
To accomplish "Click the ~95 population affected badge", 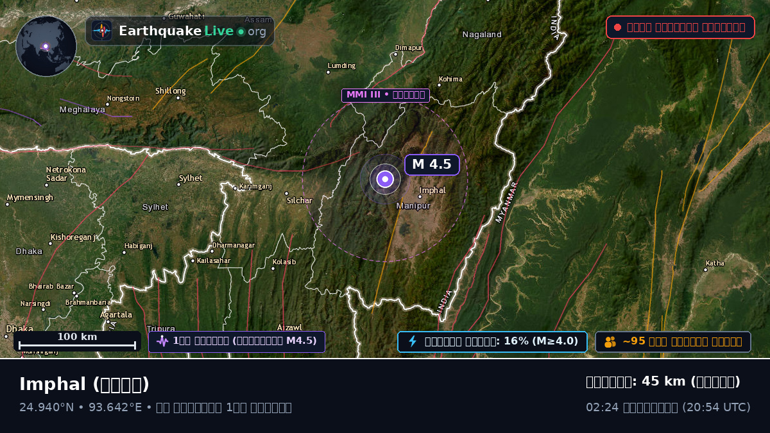I will click(x=673, y=341).
